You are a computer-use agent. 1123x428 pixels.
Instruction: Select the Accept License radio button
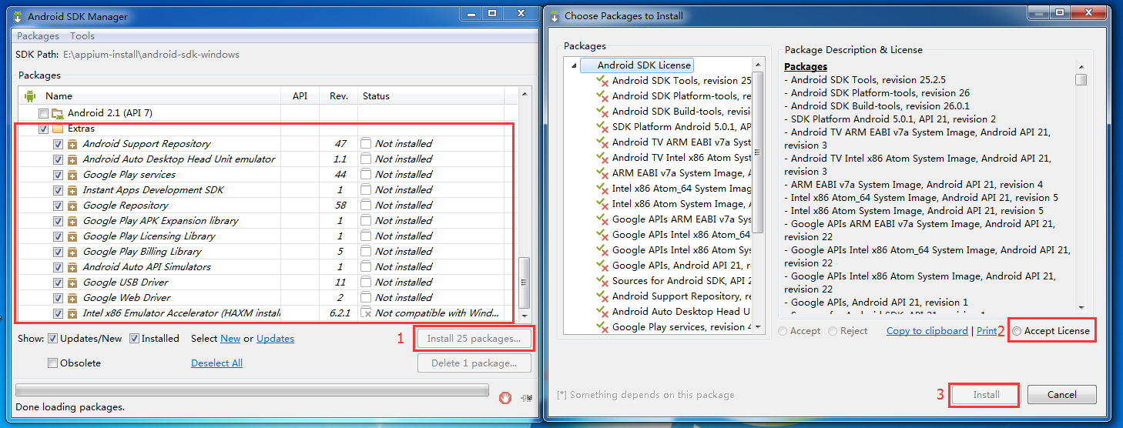1017,331
